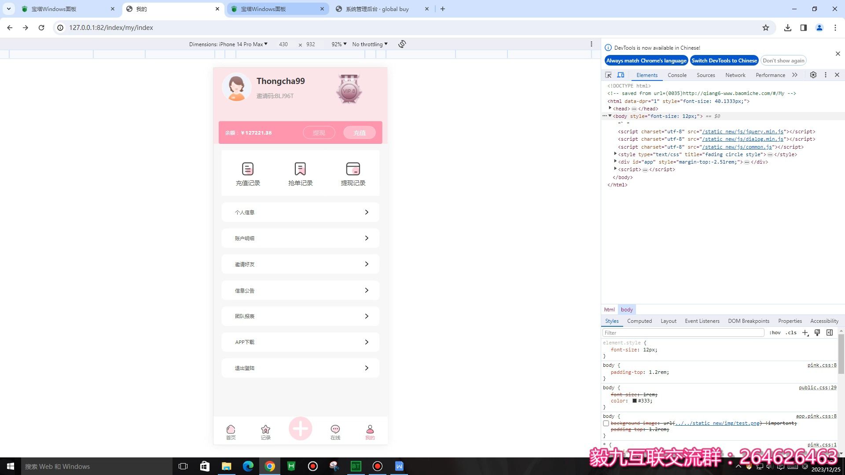Collapse the body element node

click(x=610, y=116)
